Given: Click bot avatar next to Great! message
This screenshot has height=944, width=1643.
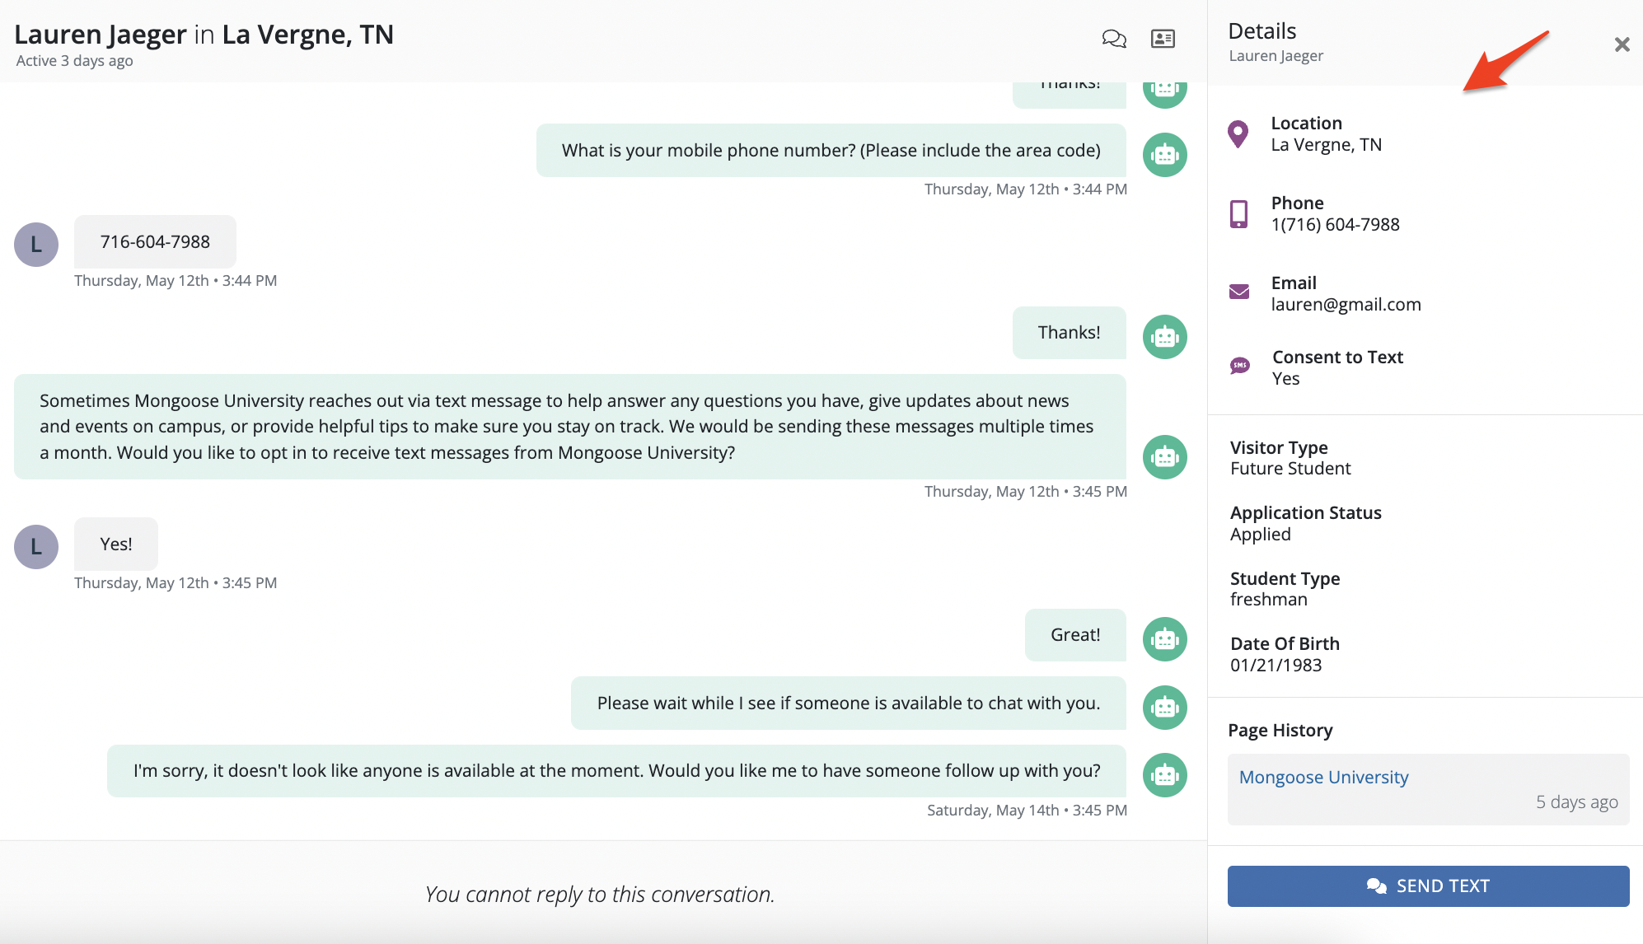Looking at the screenshot, I should click(x=1164, y=639).
